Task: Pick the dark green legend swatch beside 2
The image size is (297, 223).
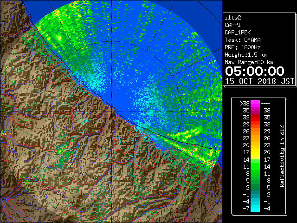Action: click(x=255, y=187)
